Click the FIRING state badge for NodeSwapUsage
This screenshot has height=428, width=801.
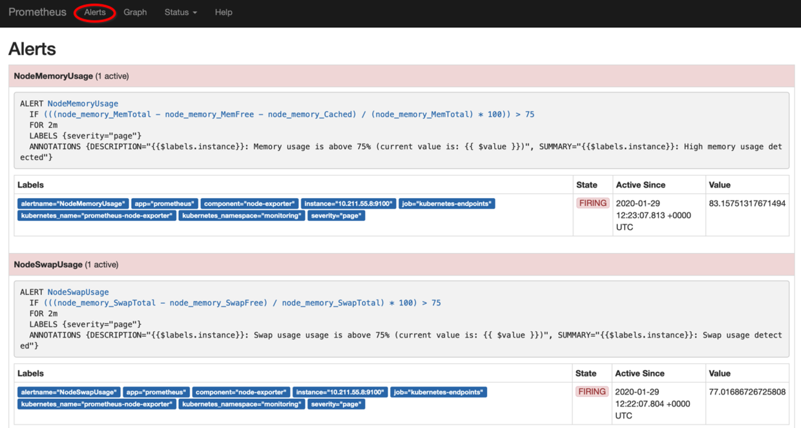[592, 392]
